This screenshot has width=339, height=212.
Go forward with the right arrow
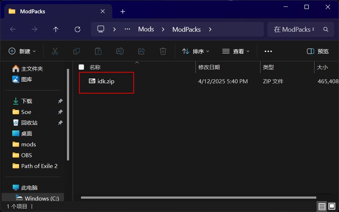pos(35,29)
